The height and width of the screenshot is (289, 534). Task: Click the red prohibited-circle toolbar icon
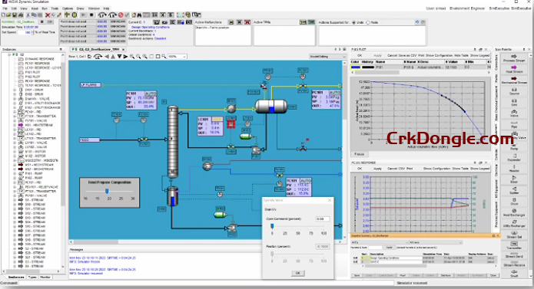[121, 15]
